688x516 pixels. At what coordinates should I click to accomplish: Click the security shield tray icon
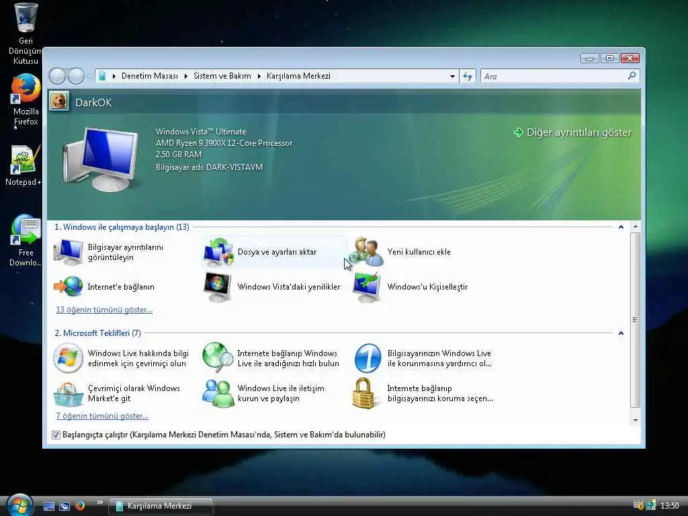pos(639,505)
